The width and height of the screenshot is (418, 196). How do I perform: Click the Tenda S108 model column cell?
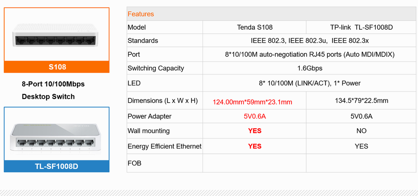(x=254, y=27)
